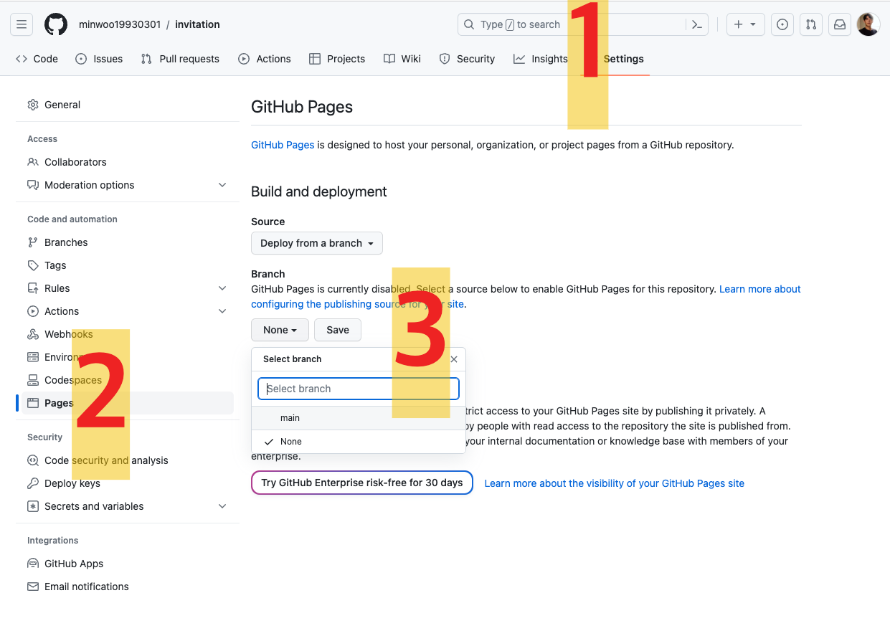
Task: Expand Moderation options chevron
Action: pyautogui.click(x=222, y=185)
